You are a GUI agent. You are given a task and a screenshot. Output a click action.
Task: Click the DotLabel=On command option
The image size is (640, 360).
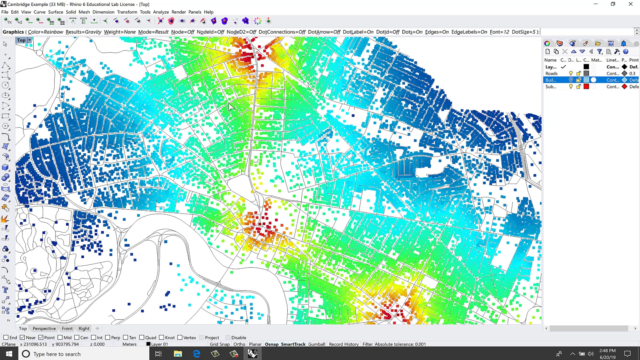358,32
